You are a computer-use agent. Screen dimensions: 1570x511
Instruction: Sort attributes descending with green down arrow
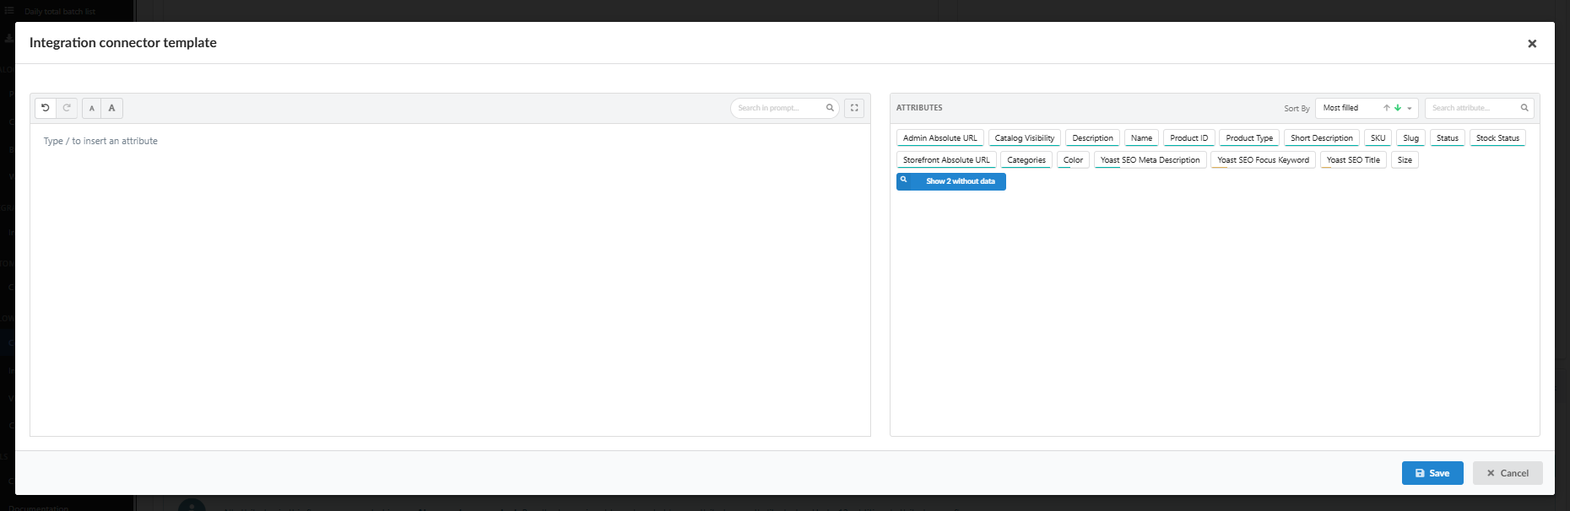click(1398, 108)
